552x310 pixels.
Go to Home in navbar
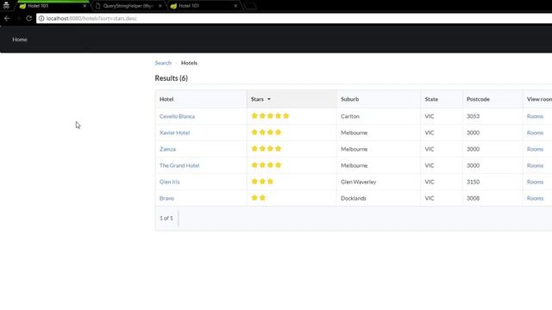[20, 40]
